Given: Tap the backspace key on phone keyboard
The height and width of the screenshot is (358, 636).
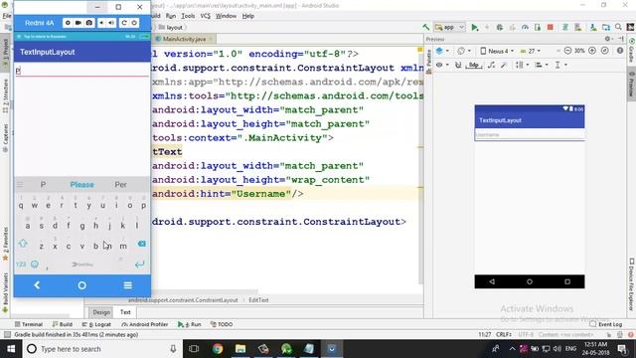Looking at the screenshot, I should [141, 244].
